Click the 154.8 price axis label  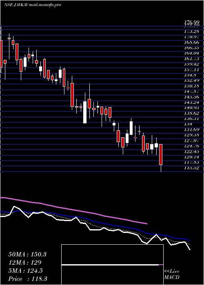(x=190, y=75)
